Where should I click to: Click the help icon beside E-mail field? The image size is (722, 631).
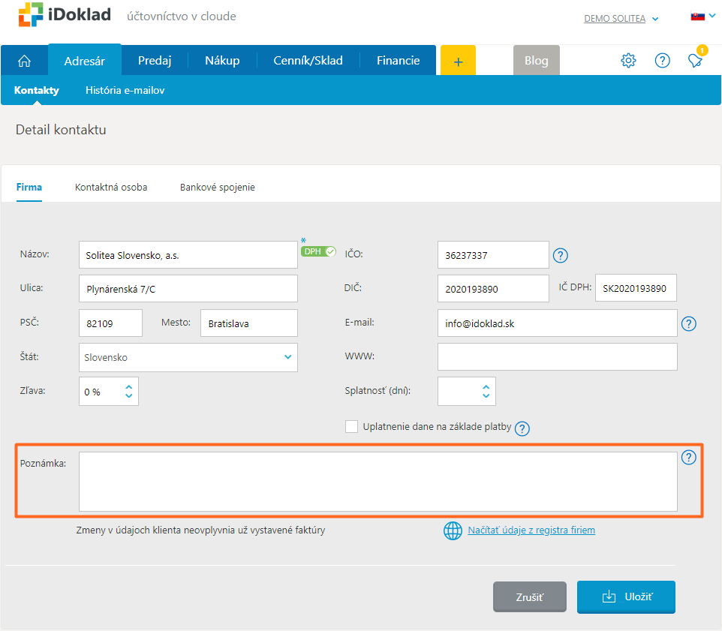point(688,324)
